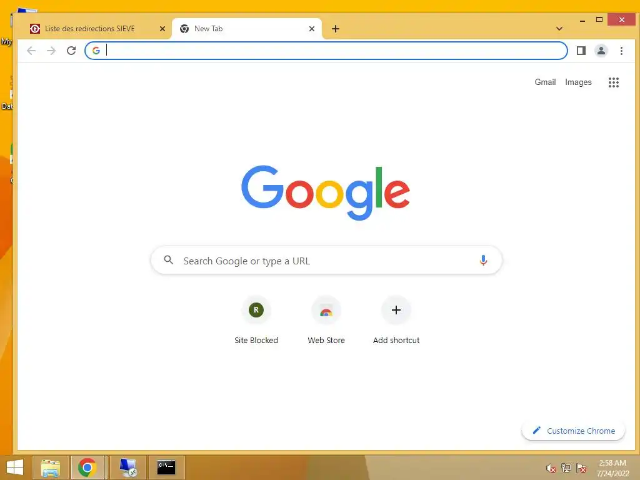640x480 pixels.
Task: Click the Google icon in the address bar
Action: click(x=96, y=51)
